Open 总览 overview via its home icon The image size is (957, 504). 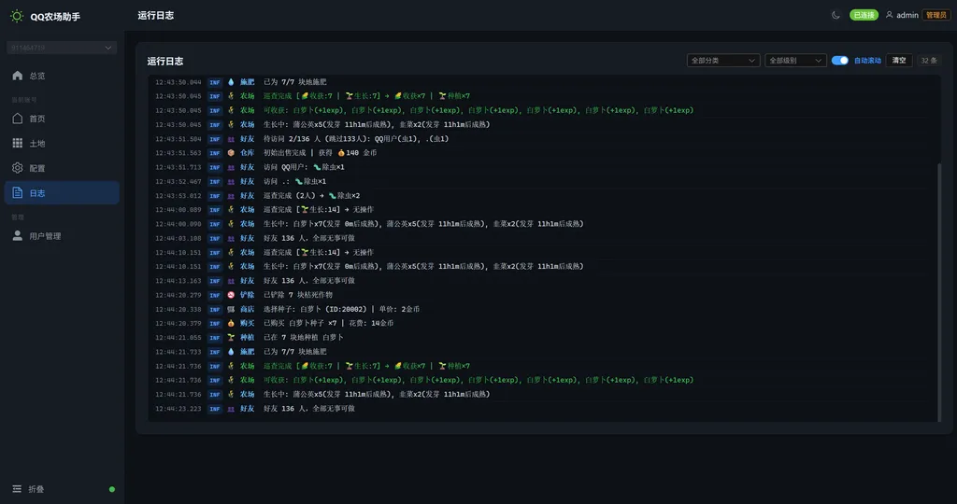click(17, 76)
